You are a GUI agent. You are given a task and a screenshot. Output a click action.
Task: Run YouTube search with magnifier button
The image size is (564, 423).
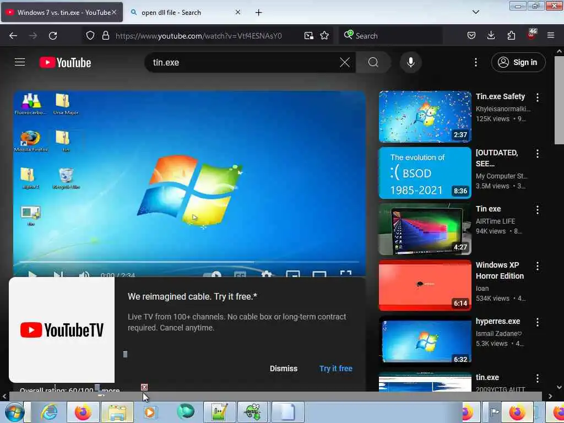373,62
